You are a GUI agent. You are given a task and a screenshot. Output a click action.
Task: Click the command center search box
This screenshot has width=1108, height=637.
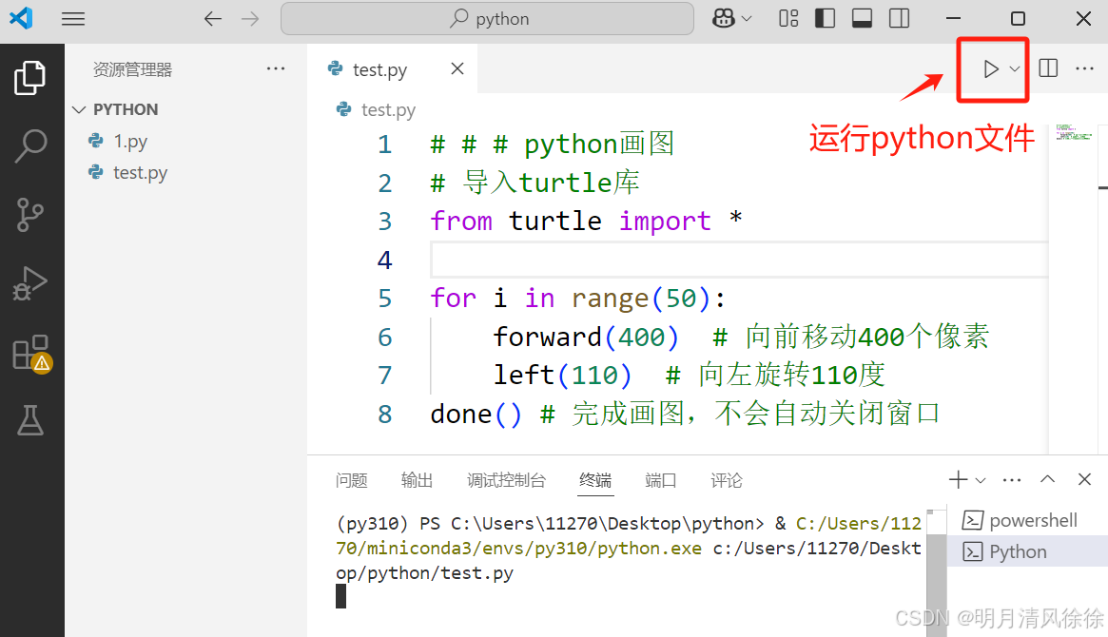click(x=487, y=18)
